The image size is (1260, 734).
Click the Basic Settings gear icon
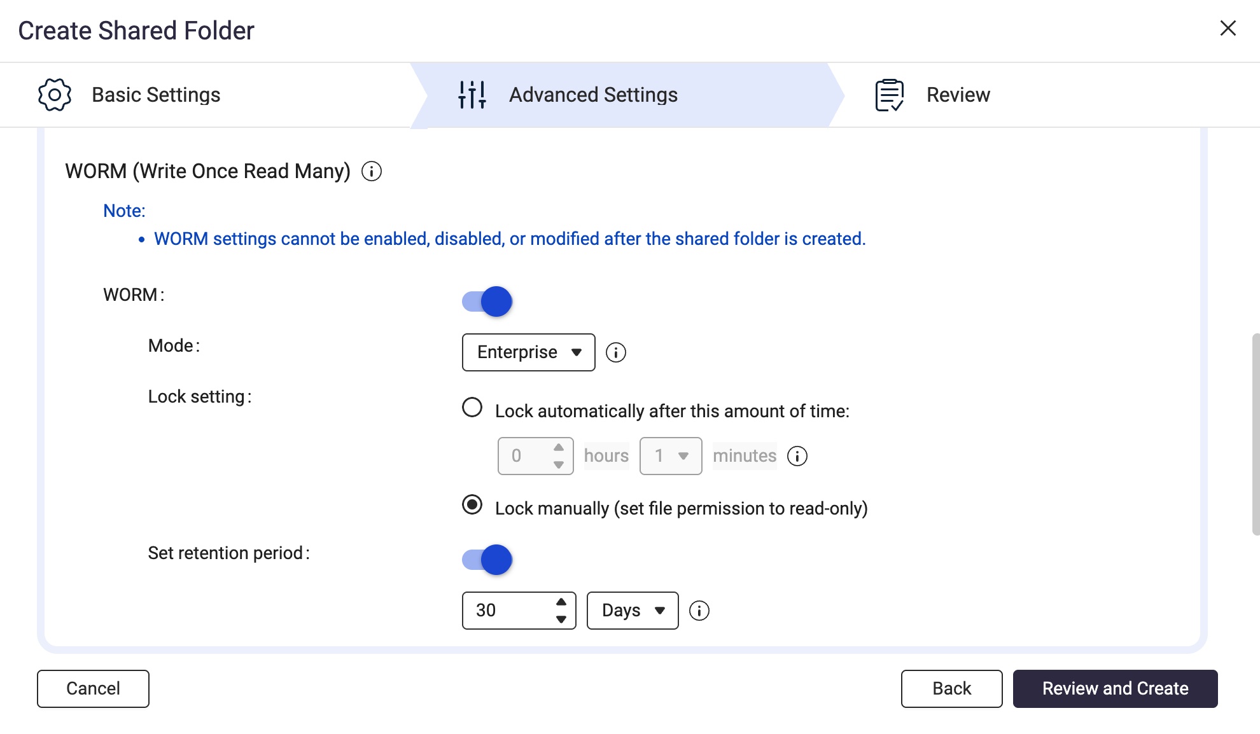[55, 95]
